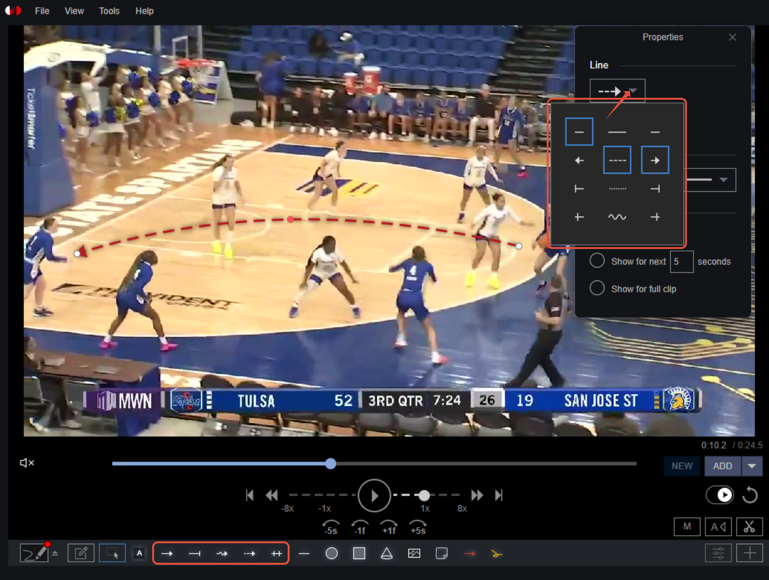Click the scissors cut clip icon
The image size is (769, 580).
pos(749,527)
